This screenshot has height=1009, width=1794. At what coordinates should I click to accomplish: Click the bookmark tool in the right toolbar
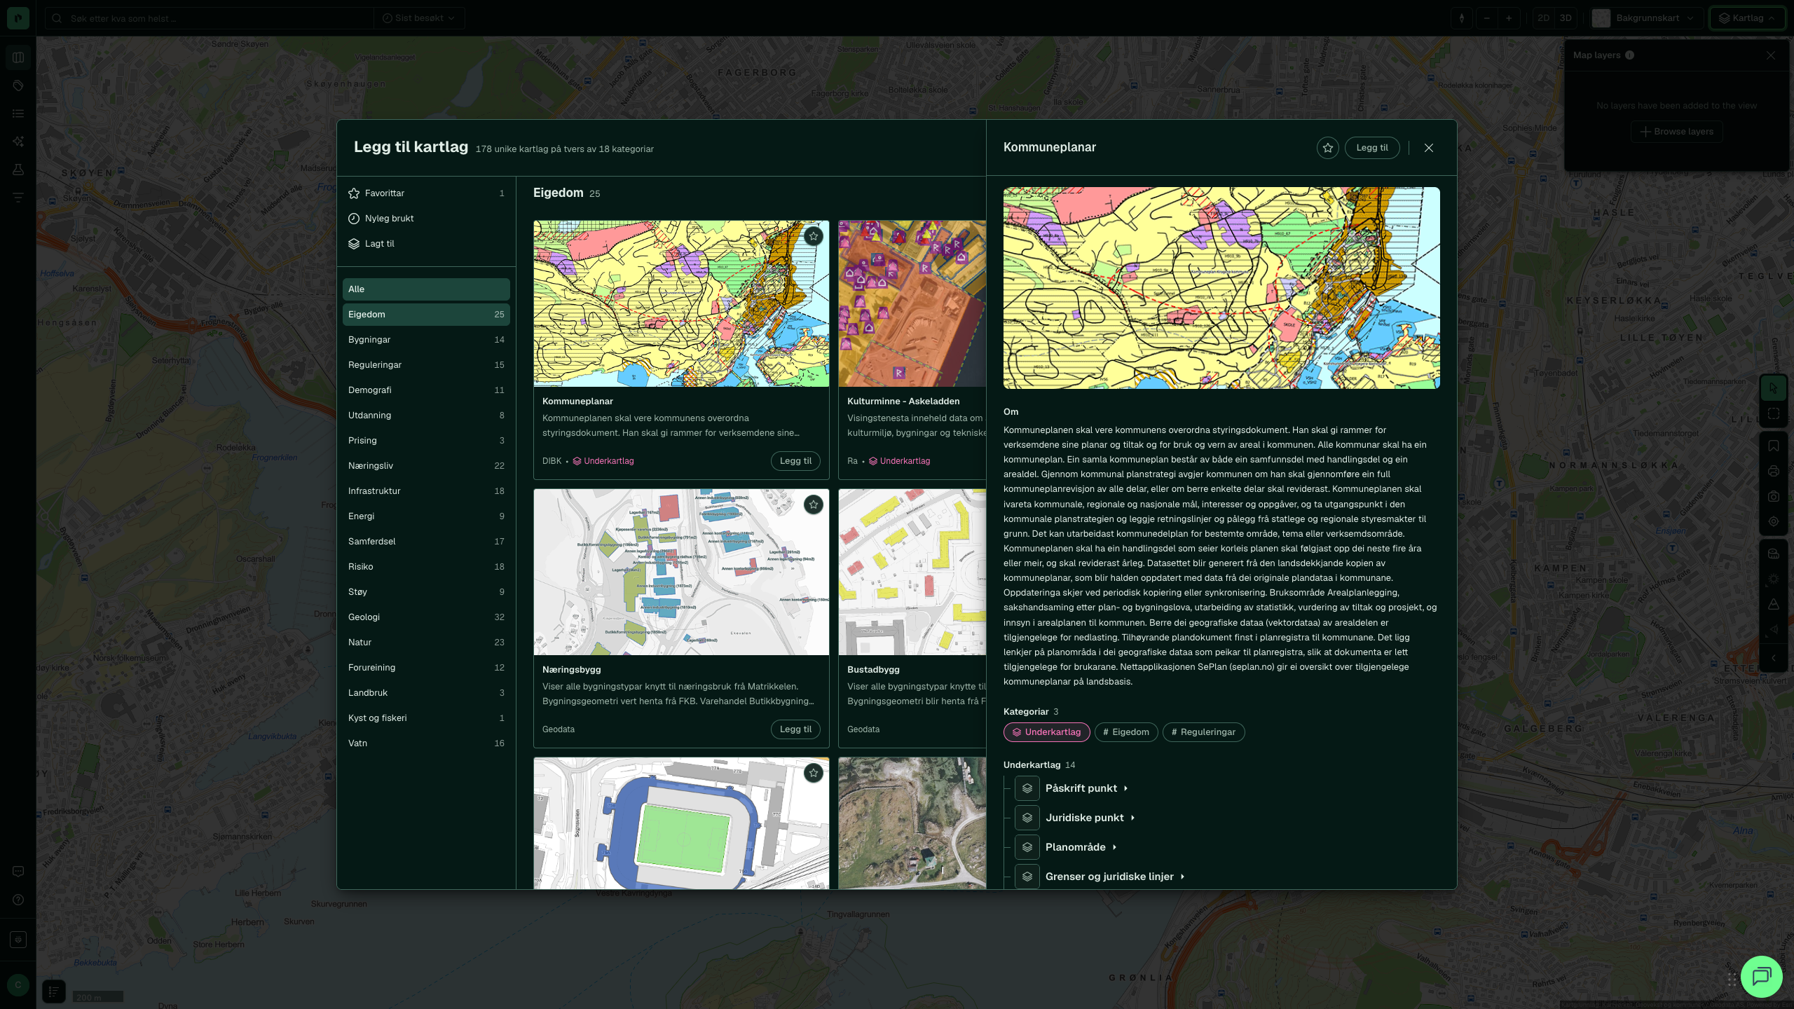[1774, 446]
